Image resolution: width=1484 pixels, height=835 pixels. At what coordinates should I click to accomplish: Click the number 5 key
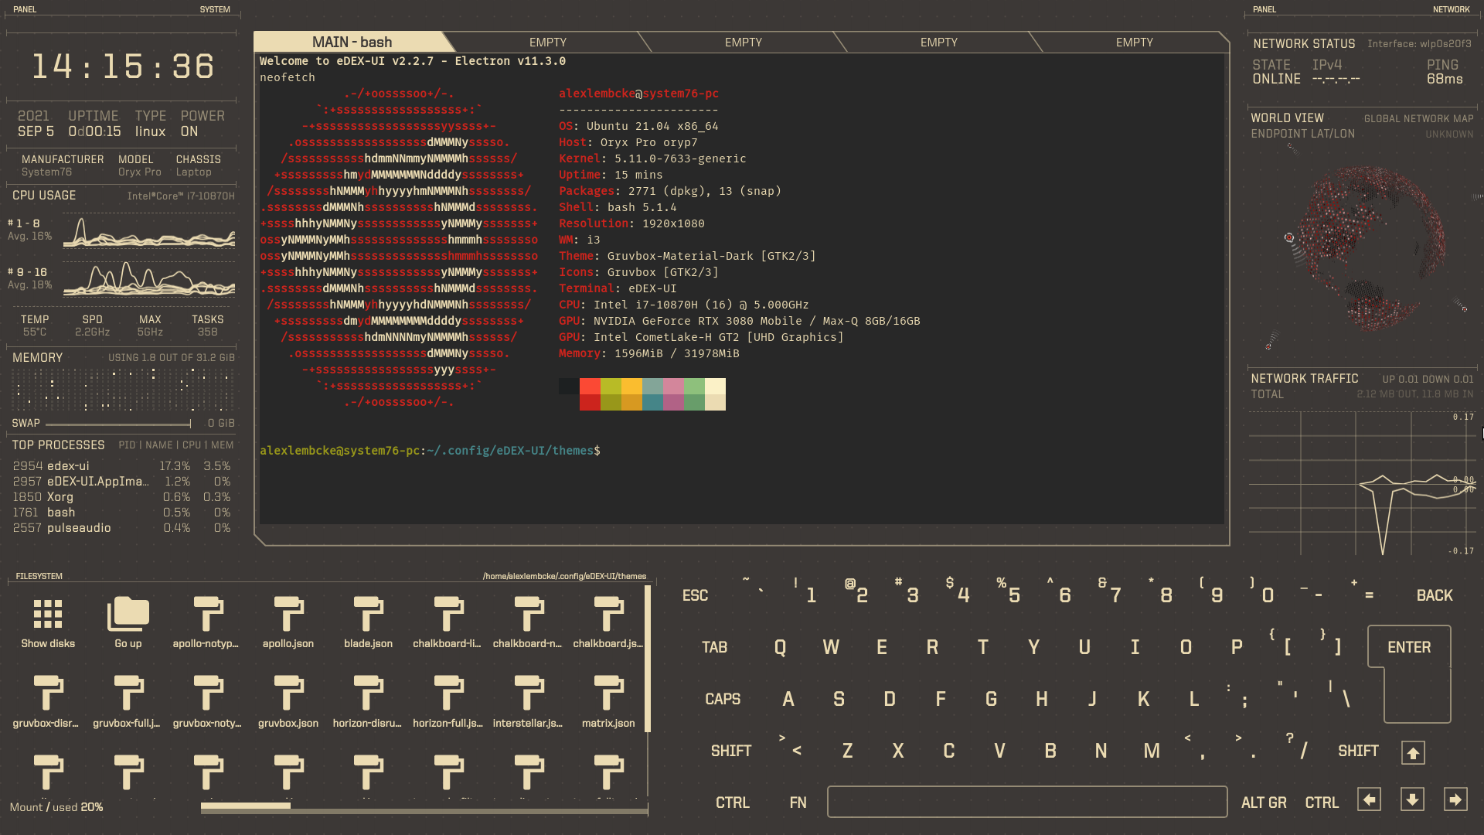(x=1014, y=595)
